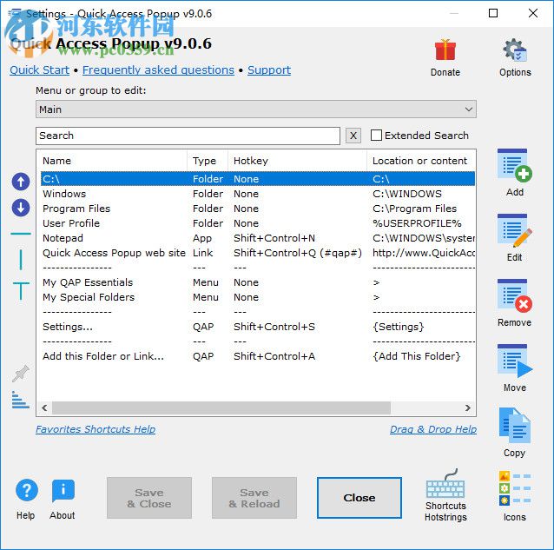Open the Options gear icon
This screenshot has height=550, width=554.
pyautogui.click(x=515, y=50)
